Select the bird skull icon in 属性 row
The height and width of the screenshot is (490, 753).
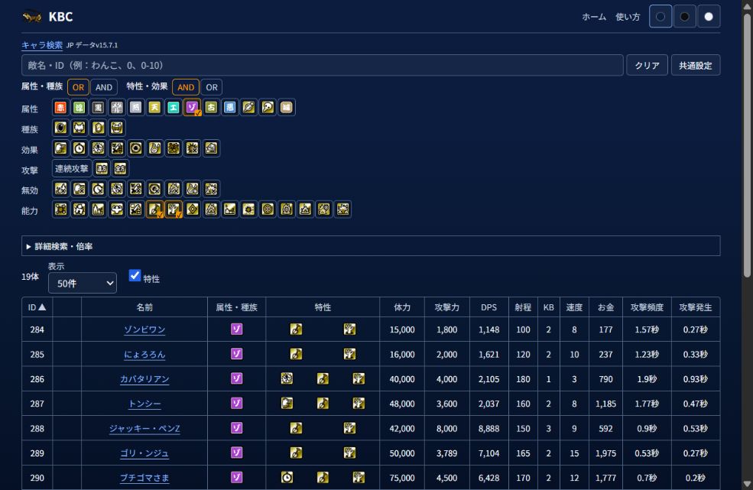coord(268,108)
